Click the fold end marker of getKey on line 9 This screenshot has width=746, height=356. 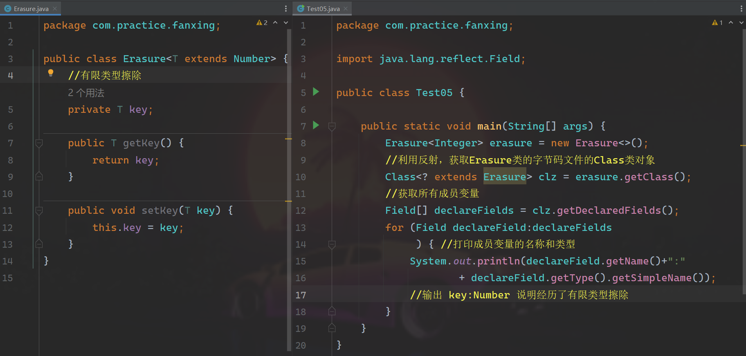click(x=39, y=176)
